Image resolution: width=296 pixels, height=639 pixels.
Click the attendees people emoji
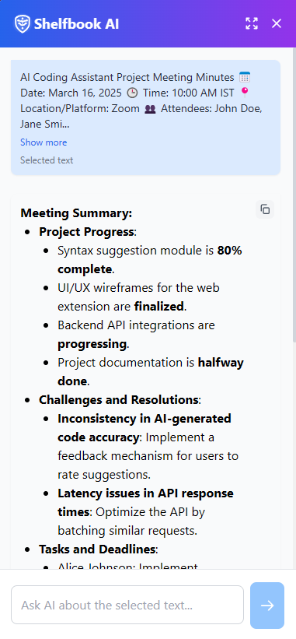click(x=151, y=109)
